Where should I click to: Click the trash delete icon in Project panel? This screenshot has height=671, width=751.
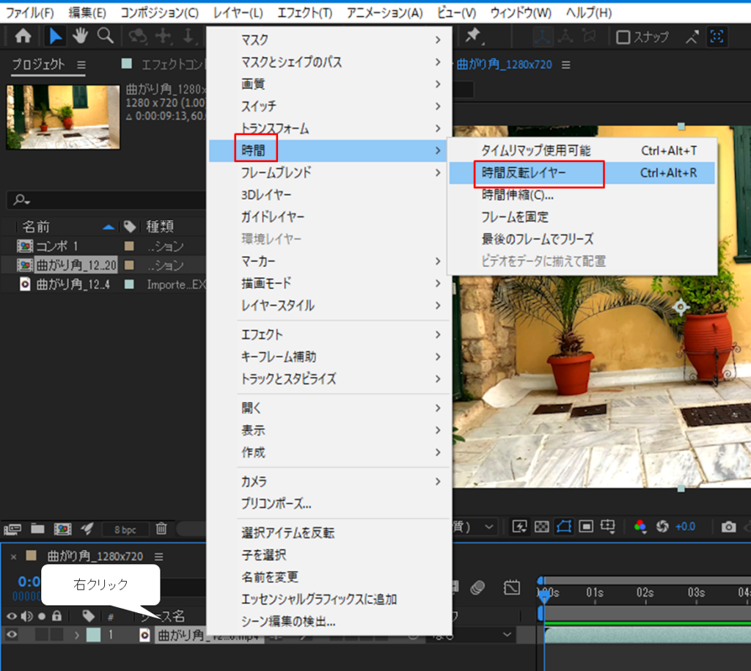click(x=161, y=527)
